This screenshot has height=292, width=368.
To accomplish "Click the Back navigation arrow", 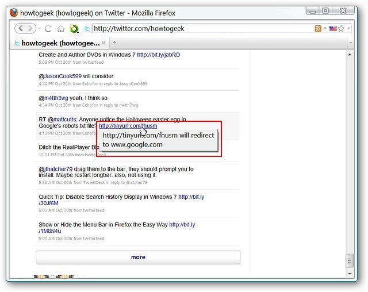I will (21, 28).
